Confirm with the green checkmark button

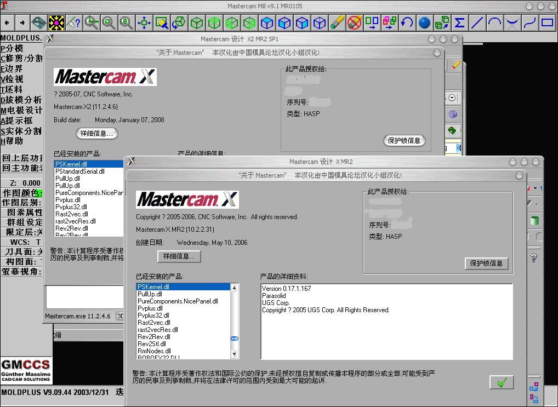coord(502,382)
